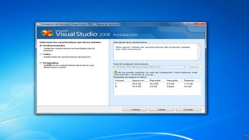Click the disabled Examinar browse button
249x140 pixels.
point(195,67)
